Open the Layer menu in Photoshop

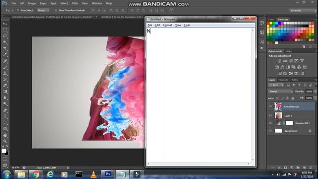tap(43, 3)
